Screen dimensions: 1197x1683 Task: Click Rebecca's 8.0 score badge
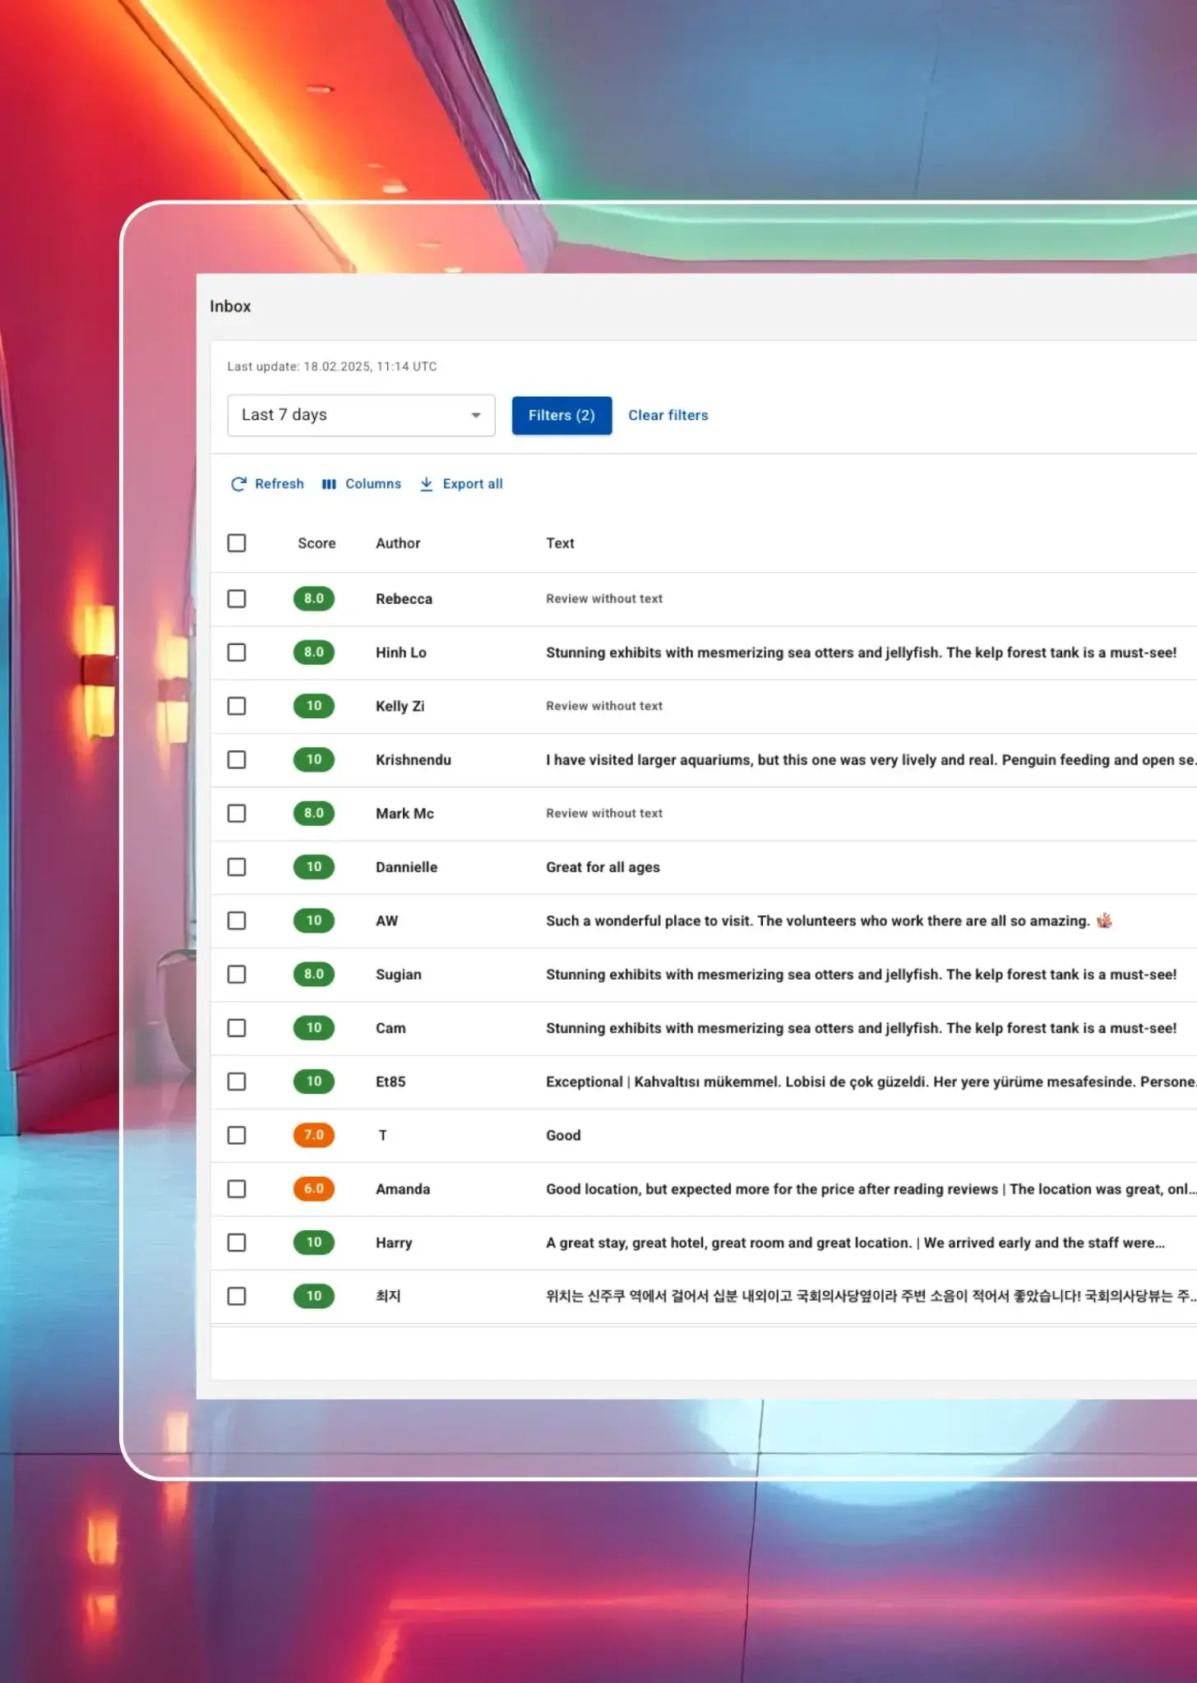tap(313, 598)
